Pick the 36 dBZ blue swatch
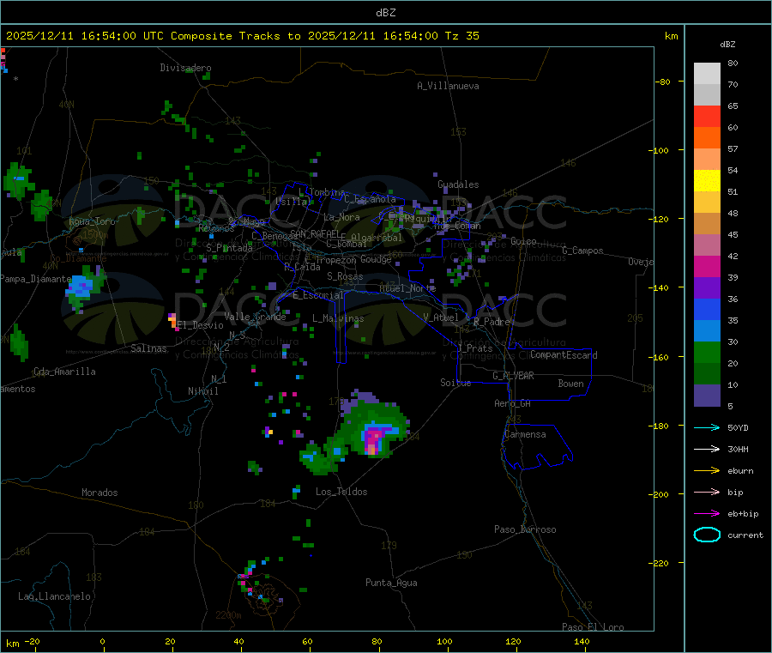The image size is (772, 653). click(x=707, y=309)
